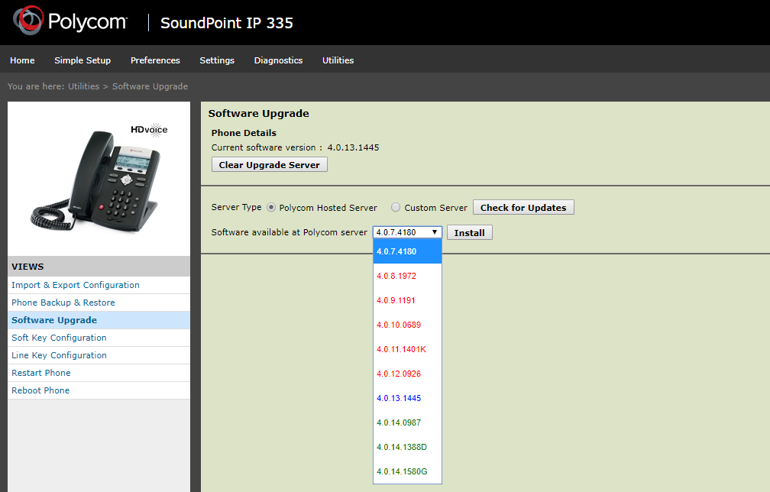
Task: Select Custom Server radio button
Action: [x=396, y=208]
